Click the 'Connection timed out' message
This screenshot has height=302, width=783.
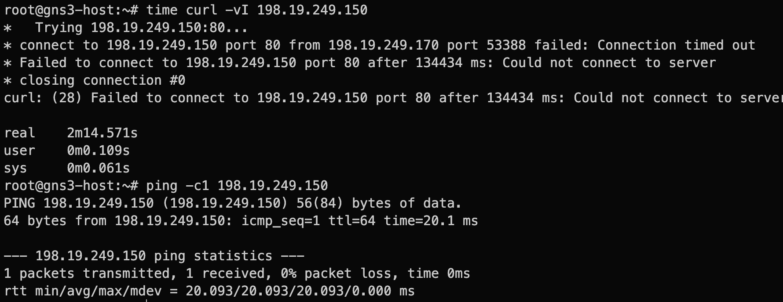click(676, 45)
